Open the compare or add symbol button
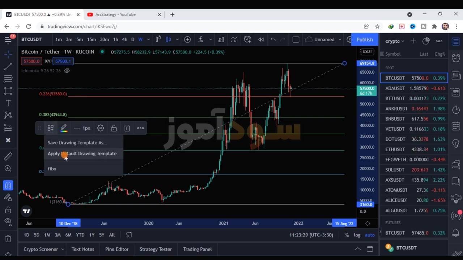 [x=187, y=39]
